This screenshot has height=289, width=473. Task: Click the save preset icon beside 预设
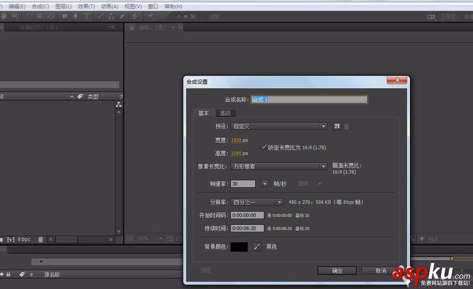pos(337,126)
